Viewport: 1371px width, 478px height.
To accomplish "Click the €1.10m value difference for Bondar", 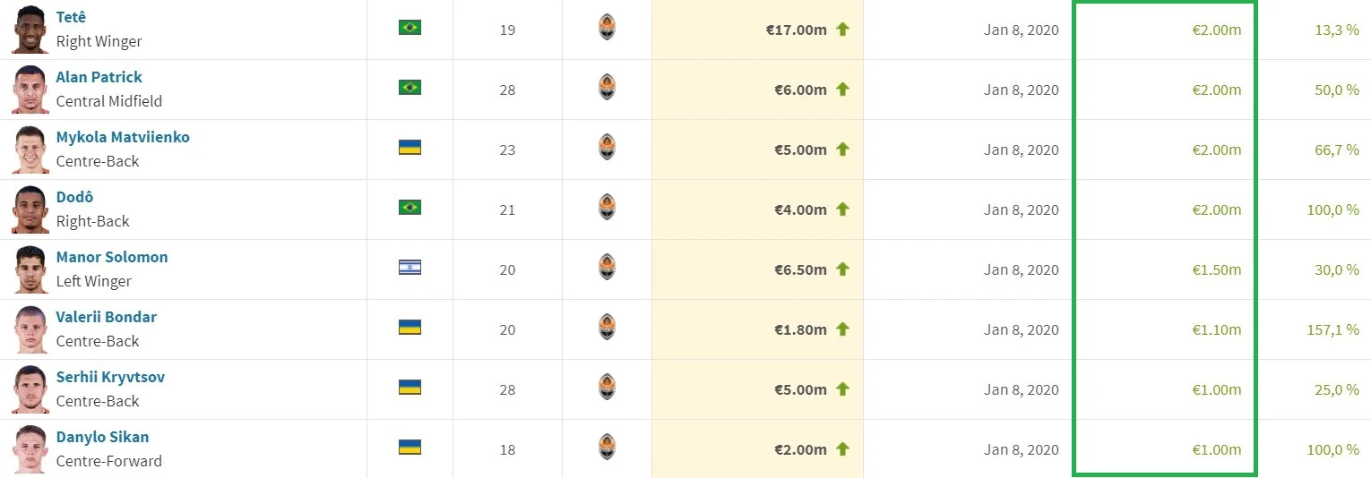I will tap(1216, 329).
